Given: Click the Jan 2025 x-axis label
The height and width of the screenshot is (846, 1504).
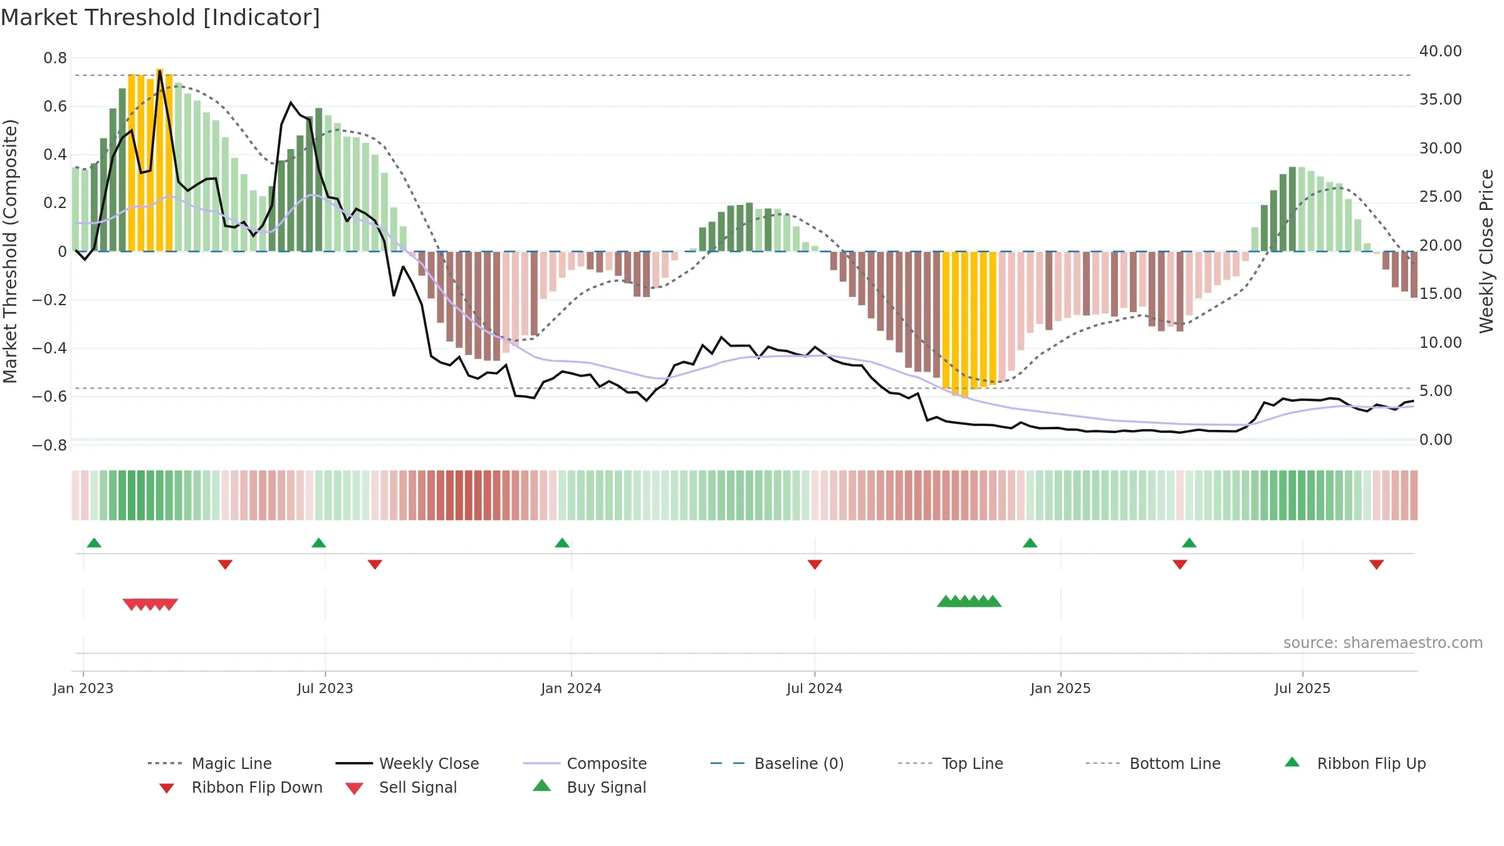Looking at the screenshot, I should (1061, 689).
